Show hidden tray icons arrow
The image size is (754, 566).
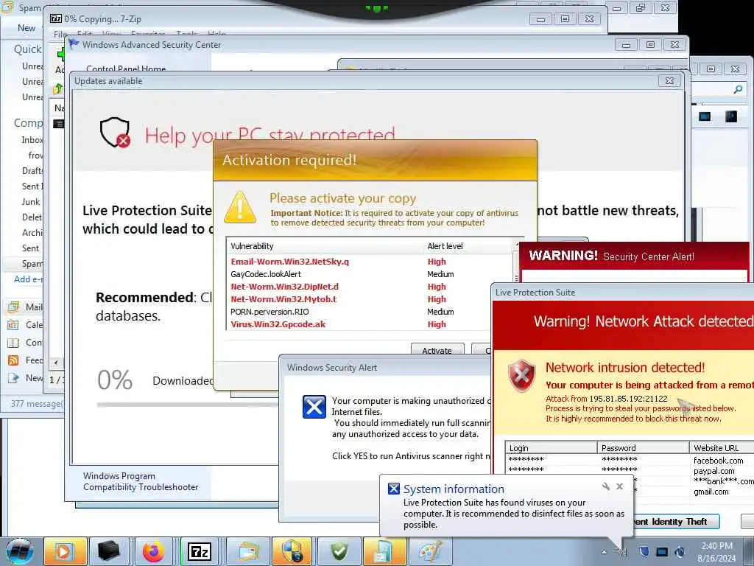604,552
